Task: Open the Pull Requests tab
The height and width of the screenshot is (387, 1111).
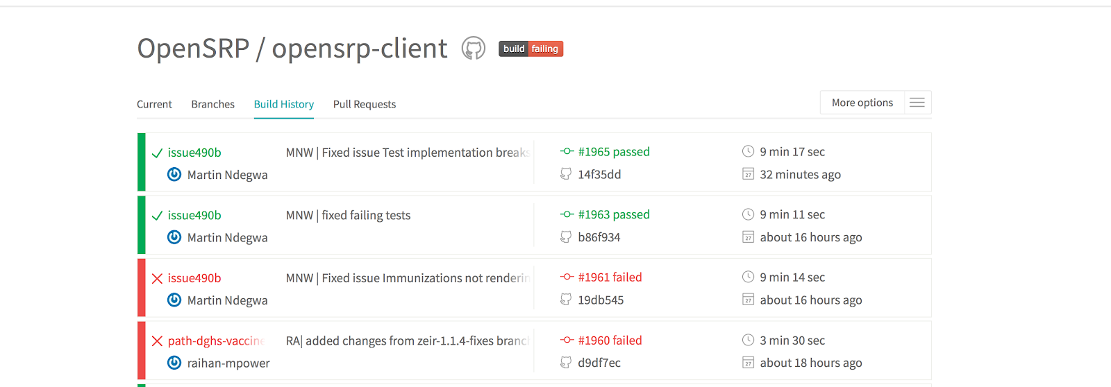Action: click(x=365, y=104)
